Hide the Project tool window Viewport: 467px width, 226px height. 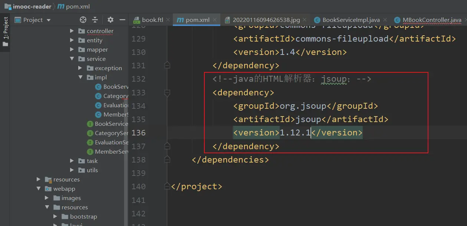122,20
